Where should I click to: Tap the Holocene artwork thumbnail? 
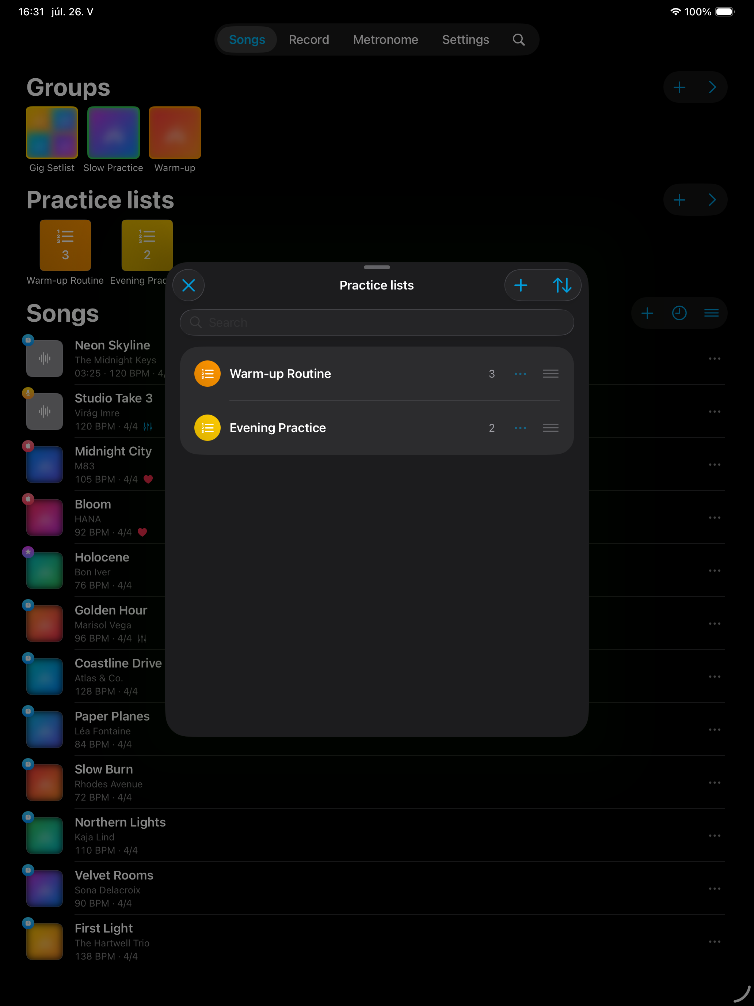pyautogui.click(x=45, y=570)
